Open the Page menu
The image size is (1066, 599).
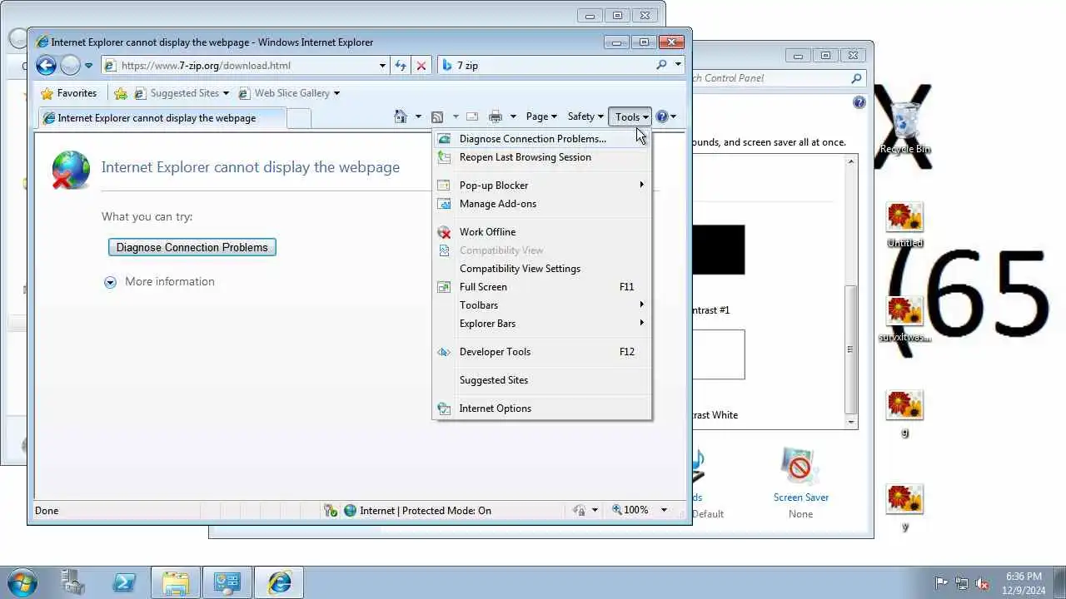point(542,117)
